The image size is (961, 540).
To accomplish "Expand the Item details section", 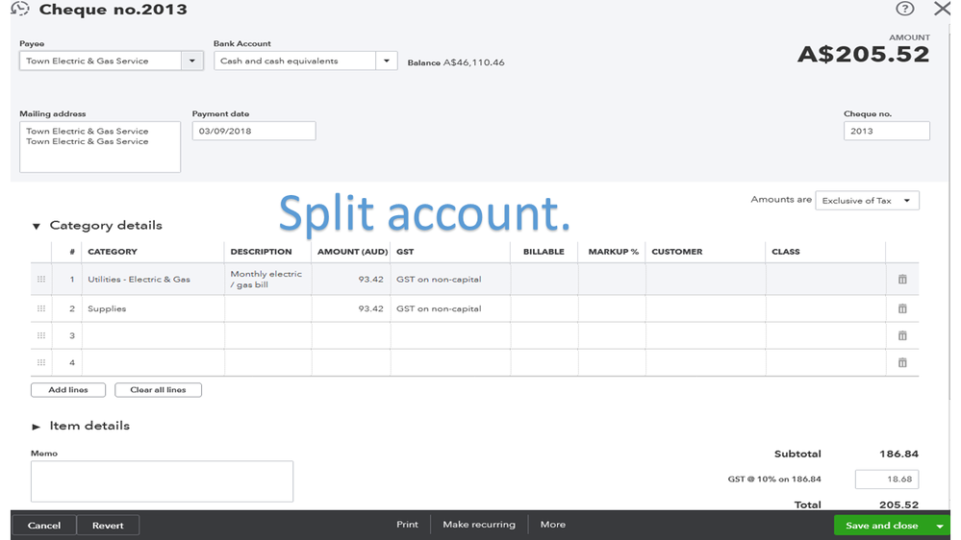I will [37, 426].
